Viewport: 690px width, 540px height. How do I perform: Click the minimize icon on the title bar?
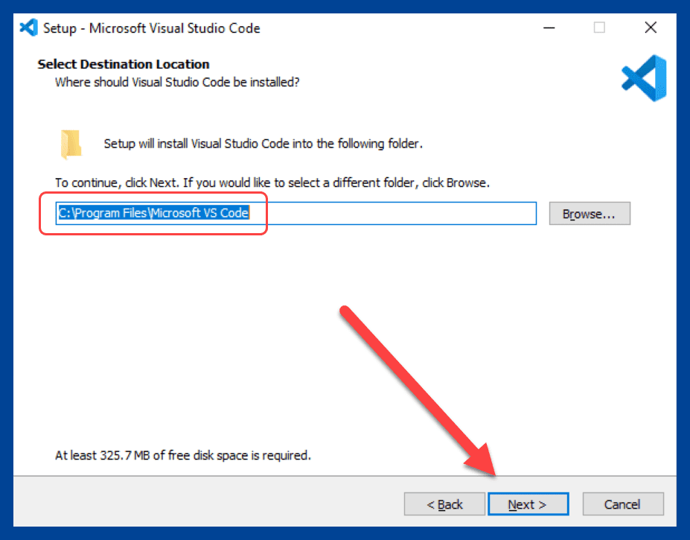coord(549,28)
